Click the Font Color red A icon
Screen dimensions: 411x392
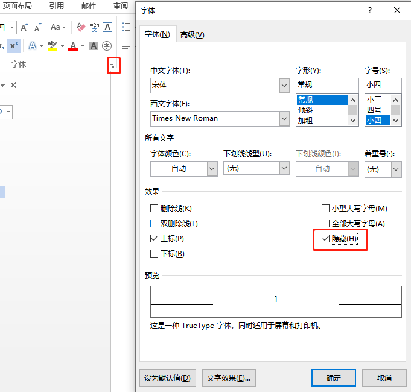click(x=73, y=46)
